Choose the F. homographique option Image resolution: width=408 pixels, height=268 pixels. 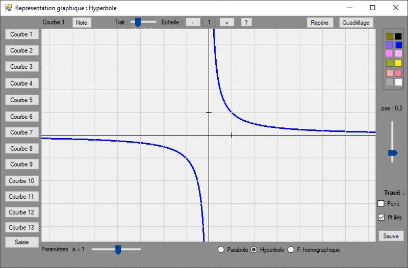click(291, 250)
